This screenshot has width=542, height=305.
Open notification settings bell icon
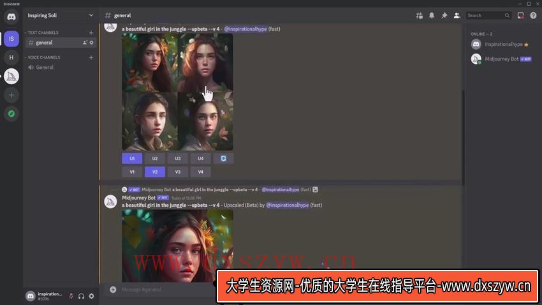[x=432, y=15]
